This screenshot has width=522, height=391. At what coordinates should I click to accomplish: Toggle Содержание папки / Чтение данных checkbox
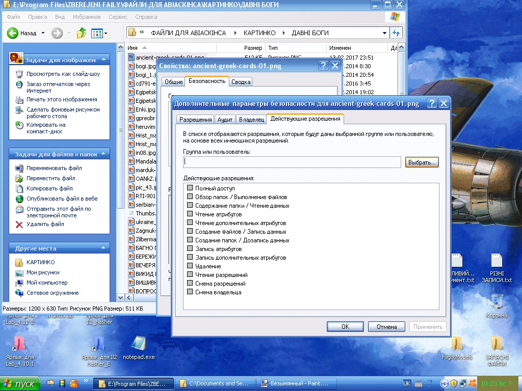(x=190, y=205)
